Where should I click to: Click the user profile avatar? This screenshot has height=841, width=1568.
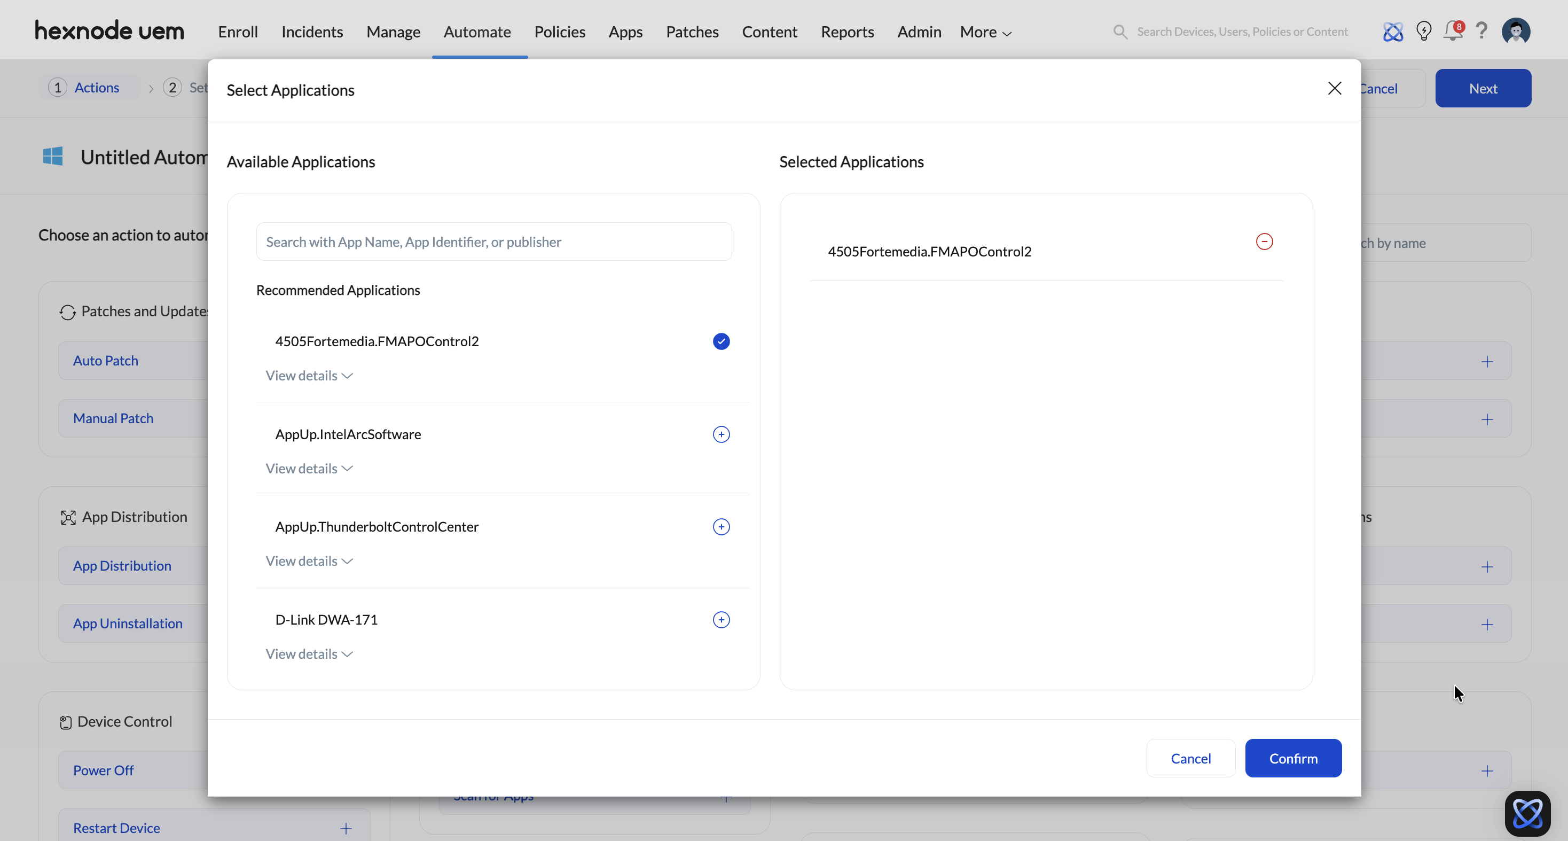tap(1516, 31)
